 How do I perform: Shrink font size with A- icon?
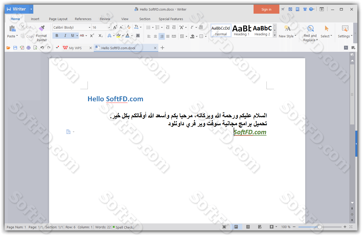coord(121,27)
